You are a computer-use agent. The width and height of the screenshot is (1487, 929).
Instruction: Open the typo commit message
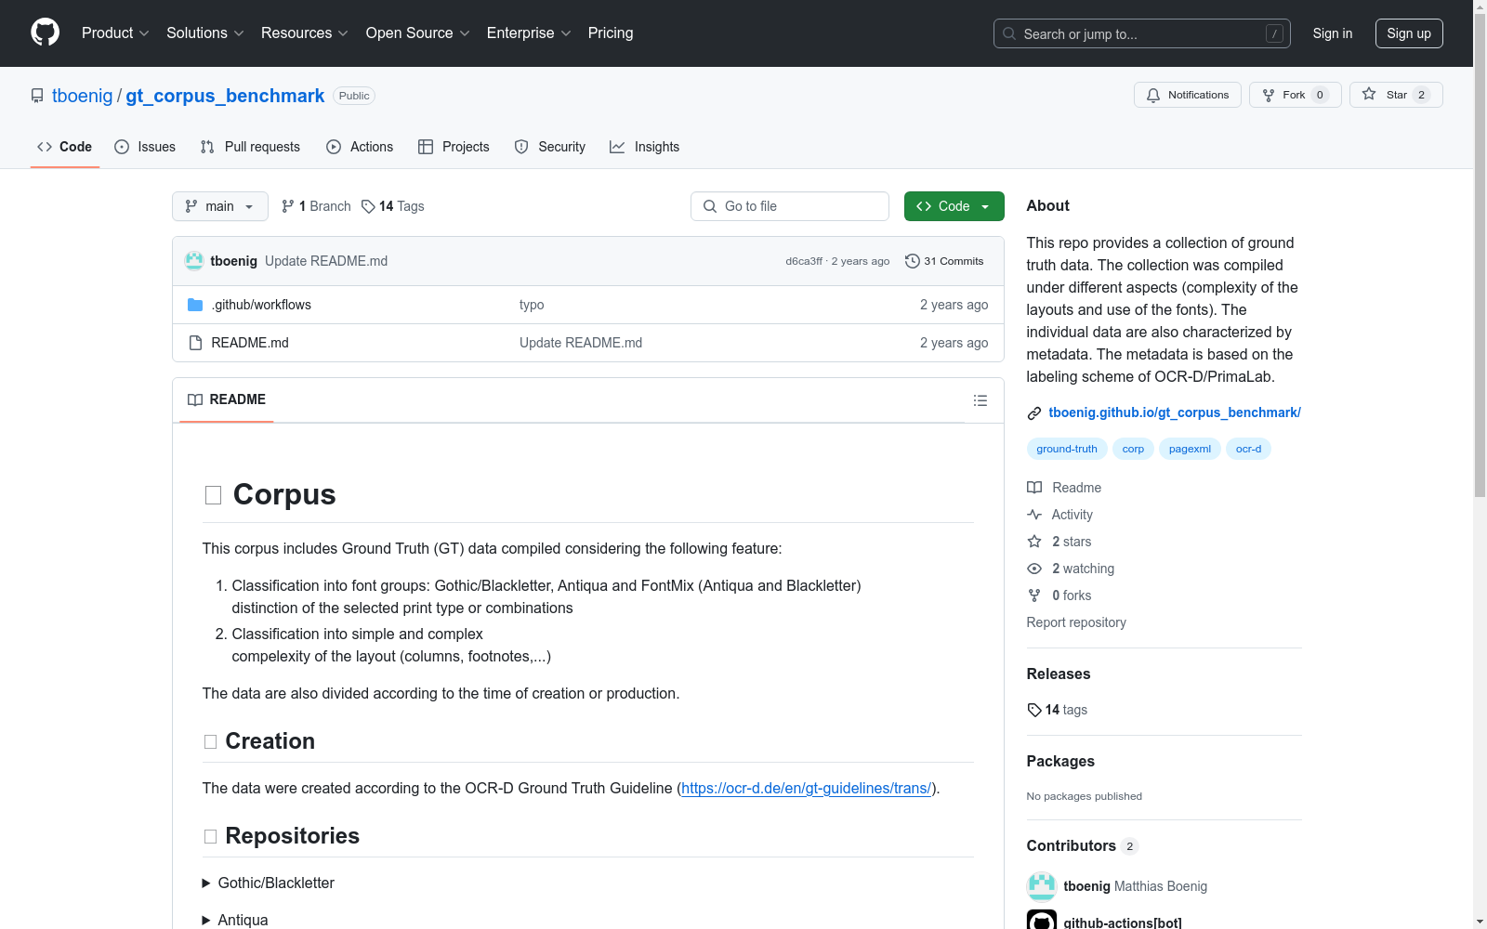point(532,305)
